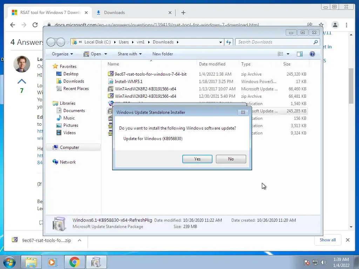Sort by Size column header

pyautogui.click(x=295, y=64)
